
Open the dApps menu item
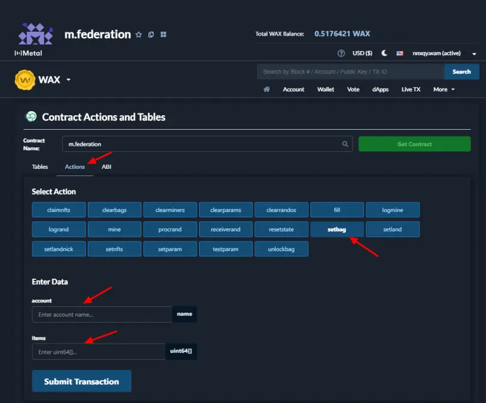point(380,89)
